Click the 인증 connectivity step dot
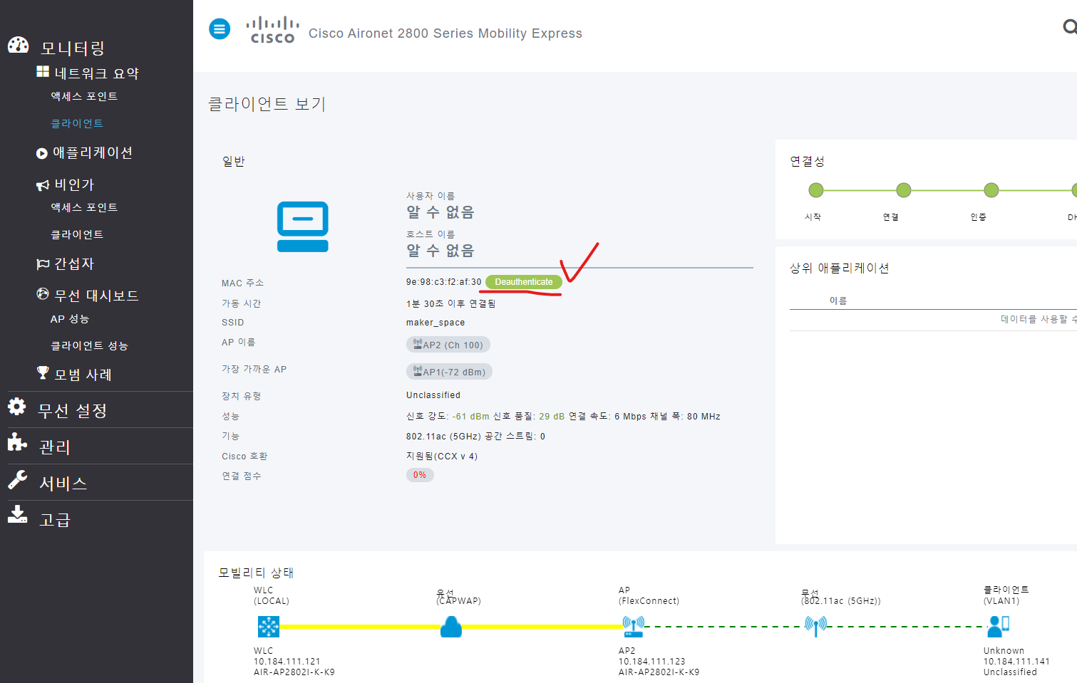The height and width of the screenshot is (683, 1077). pyautogui.click(x=991, y=190)
